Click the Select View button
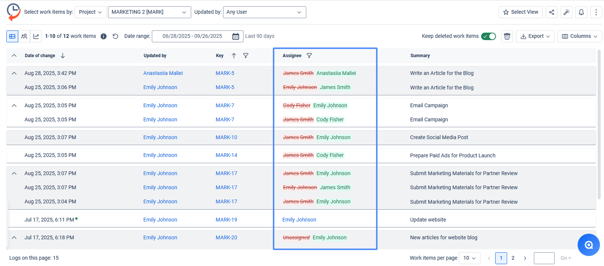 (x=520, y=12)
